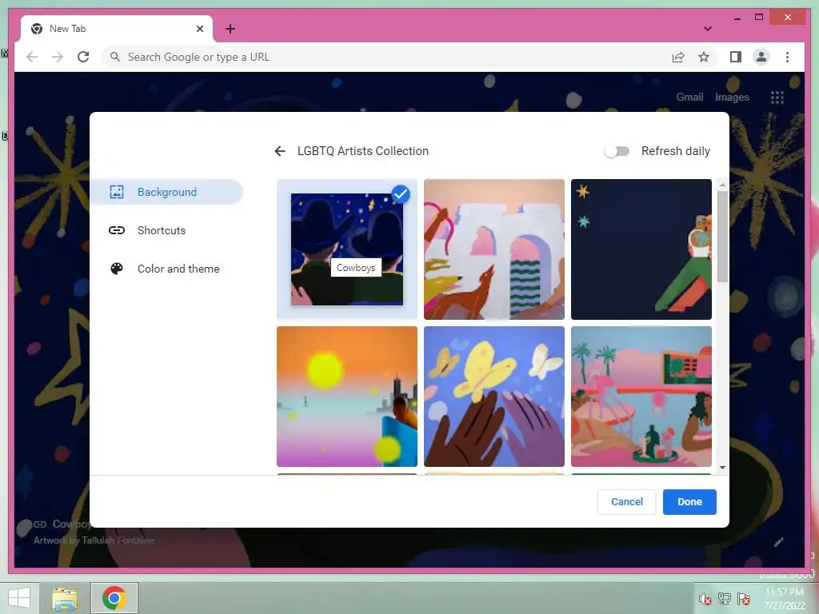Screen dimensions: 819x614
Task: Click the Chrome taskbar icon
Action: point(114,598)
